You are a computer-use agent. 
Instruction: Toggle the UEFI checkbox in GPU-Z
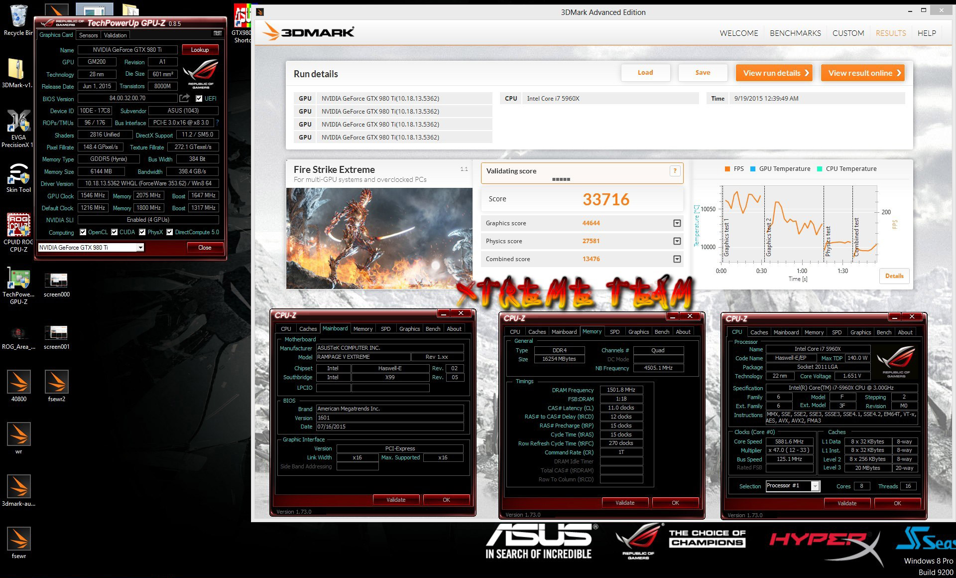tap(199, 99)
